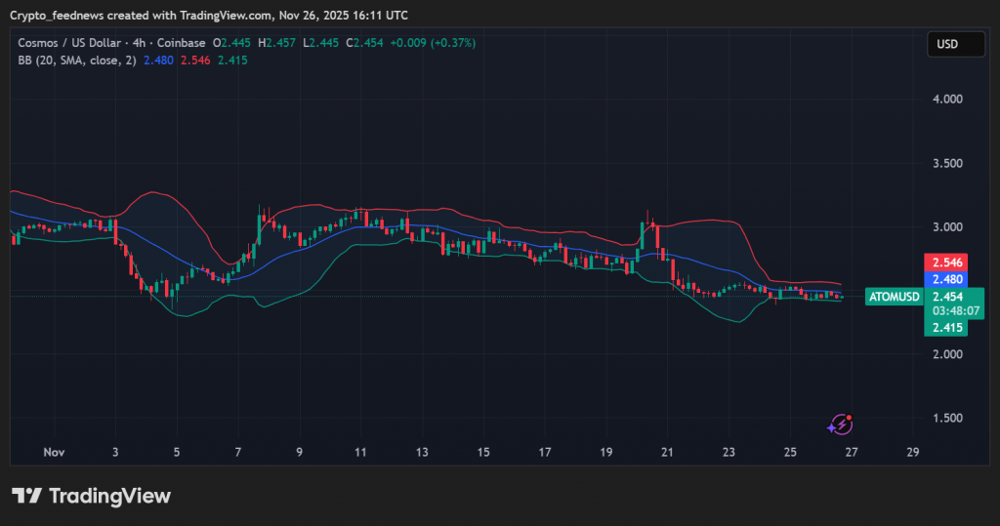Click the TradingView logo icon
1000x526 pixels.
point(26,496)
